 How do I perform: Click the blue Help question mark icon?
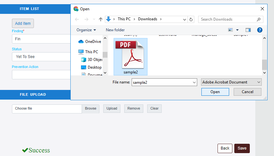click(259, 30)
